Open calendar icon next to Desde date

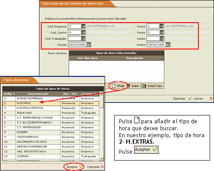click(x=89, y=45)
